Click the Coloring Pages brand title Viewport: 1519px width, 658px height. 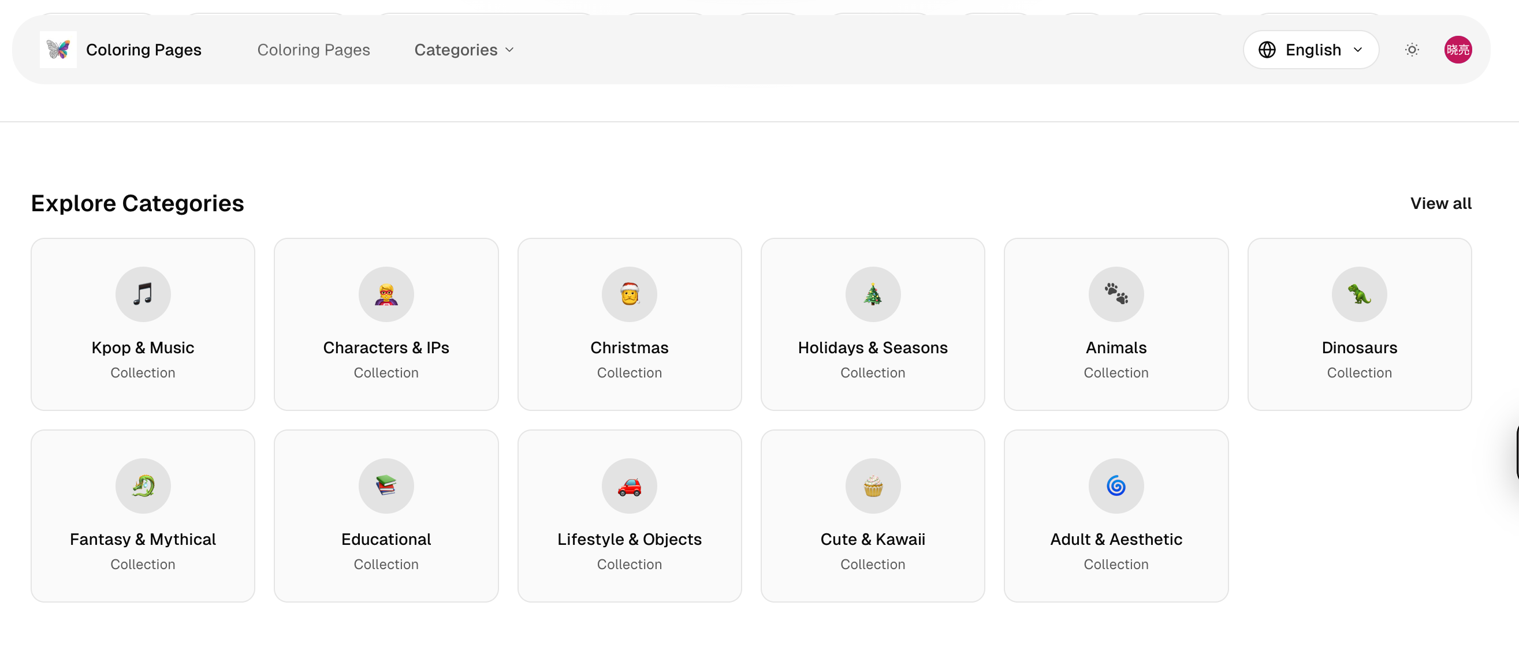(143, 50)
